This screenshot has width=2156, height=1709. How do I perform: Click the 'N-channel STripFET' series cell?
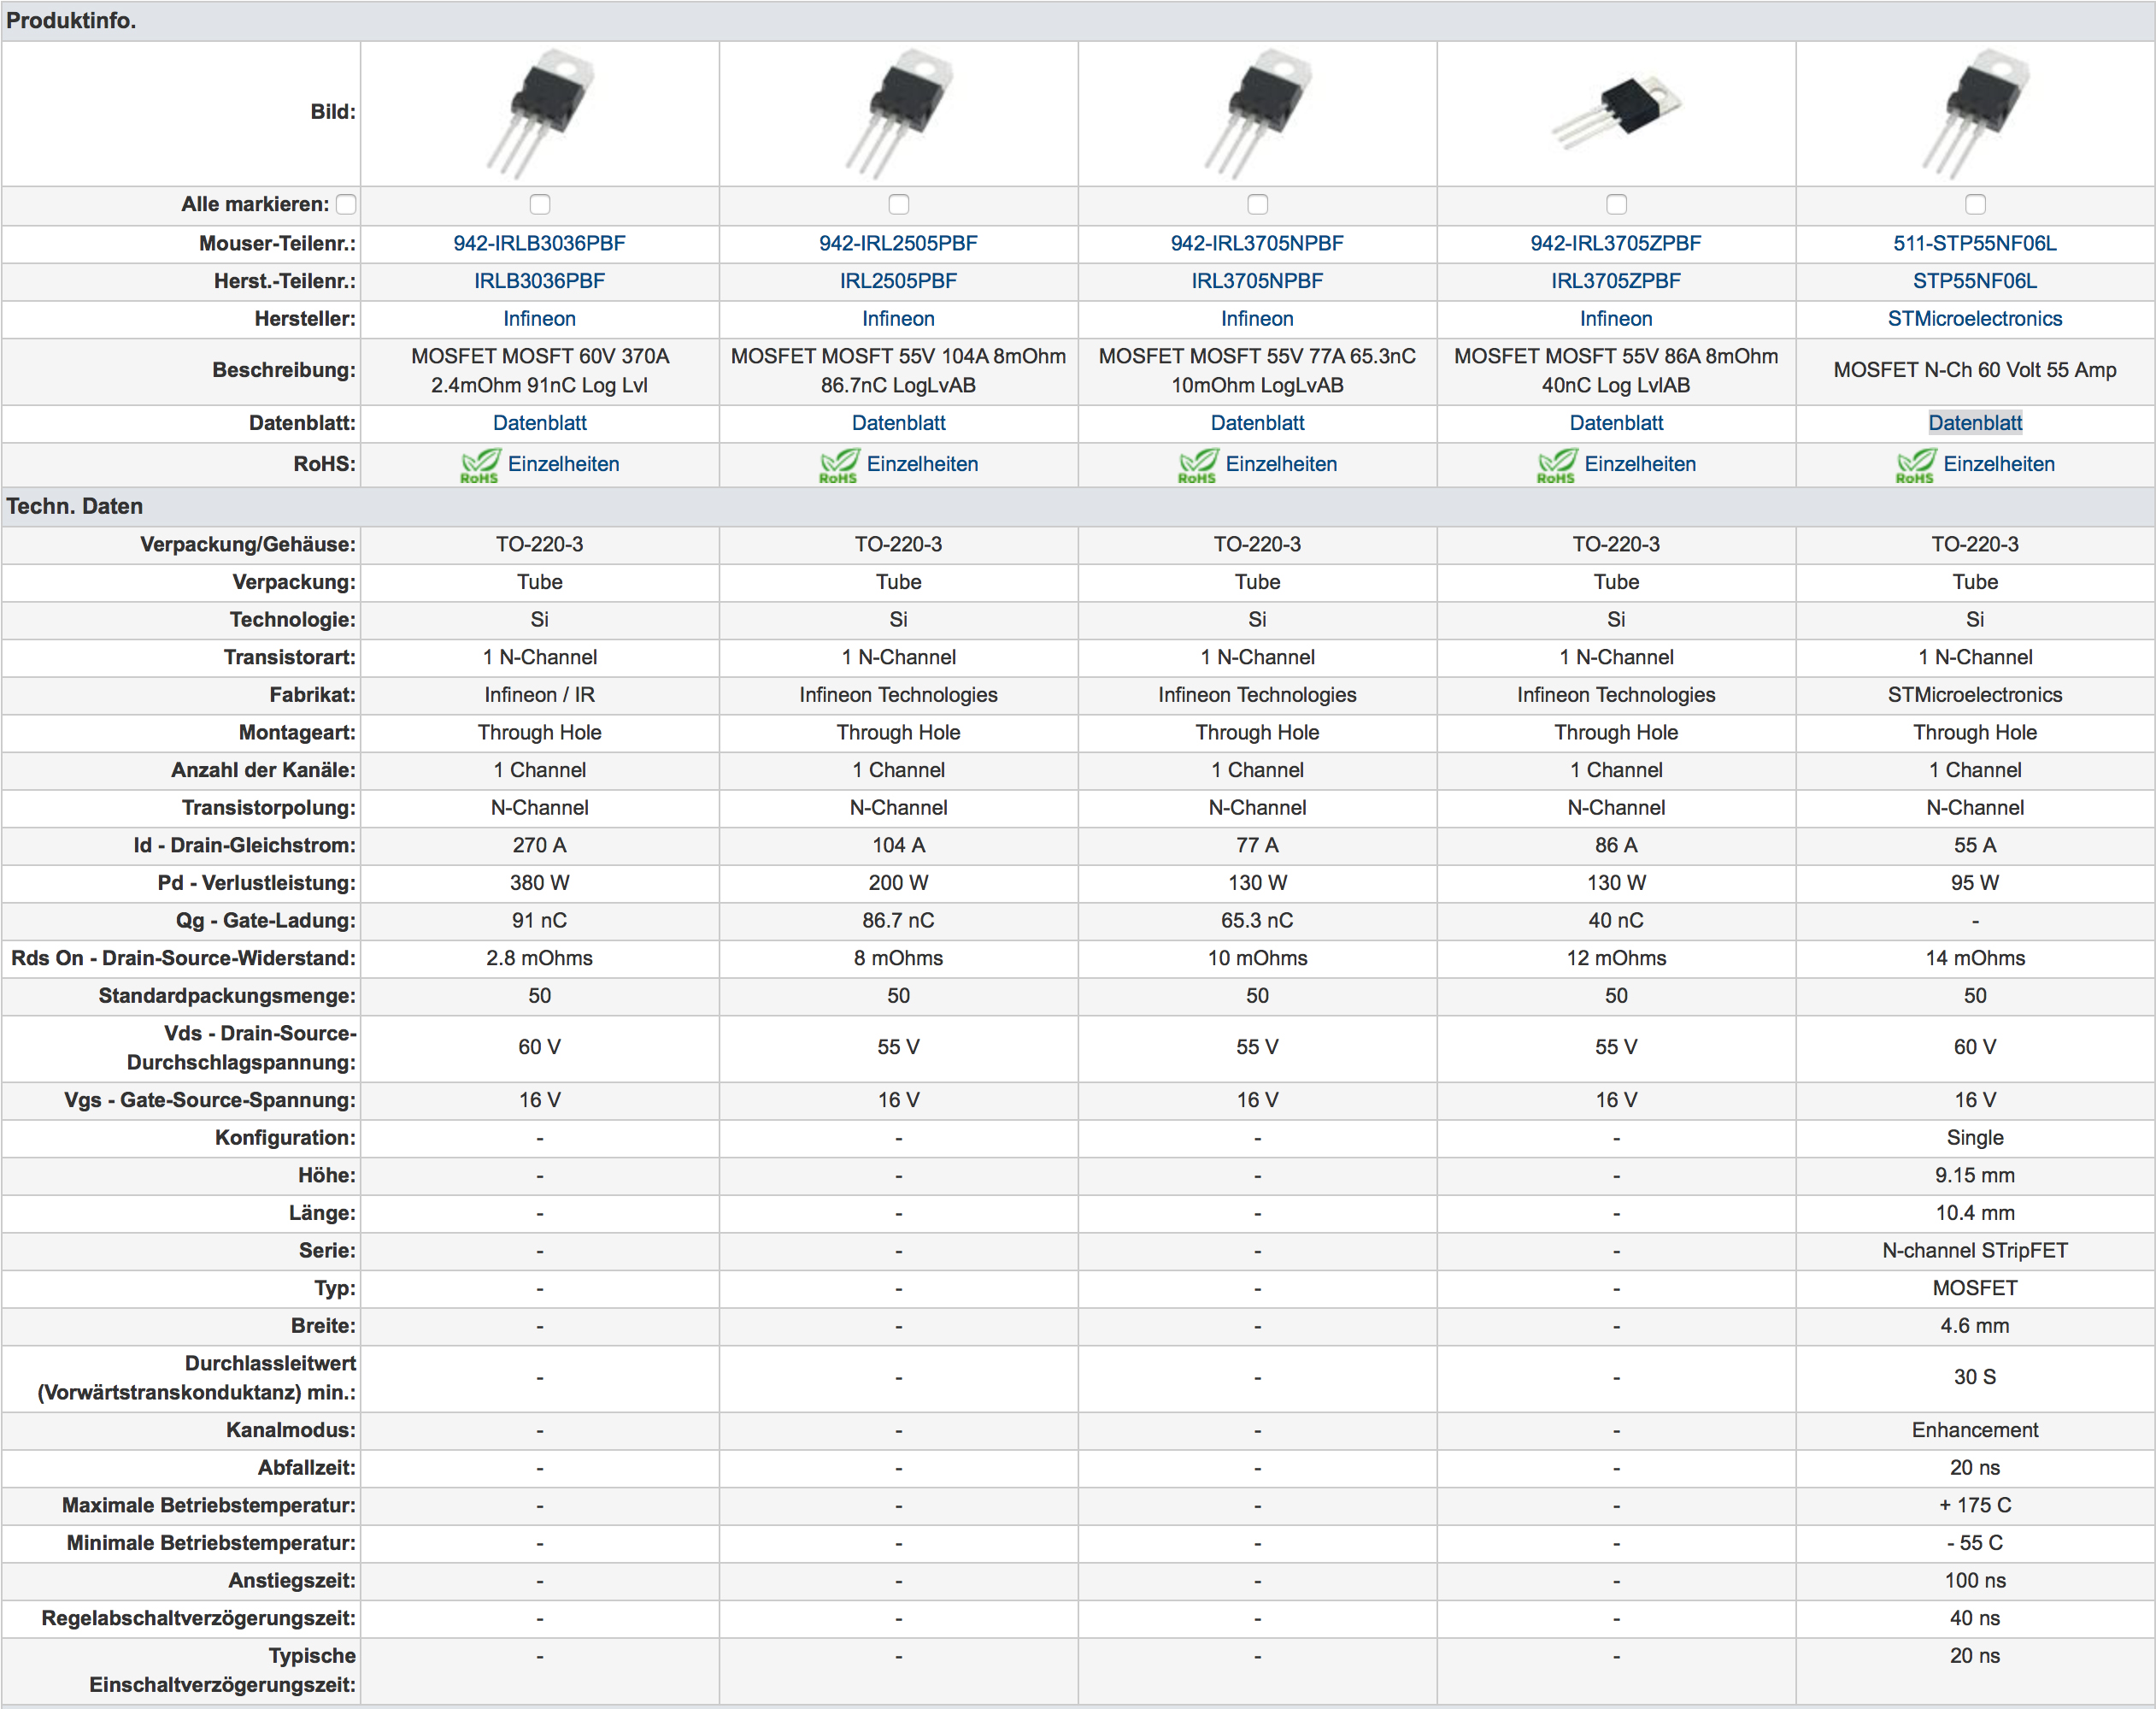(1976, 1251)
